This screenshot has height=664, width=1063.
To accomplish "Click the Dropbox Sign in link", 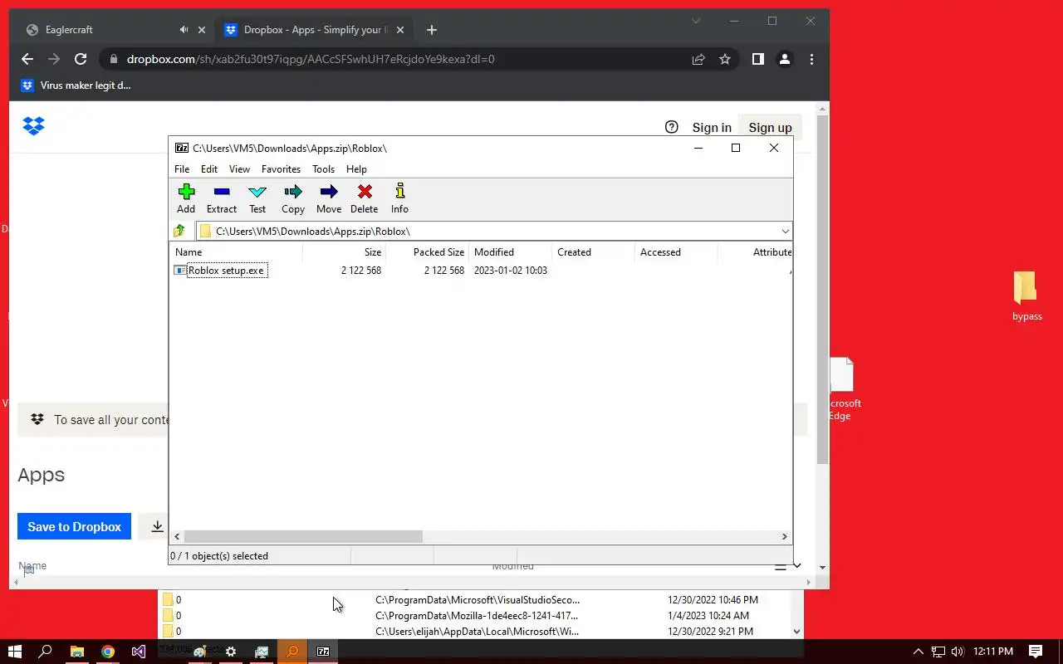I will [712, 128].
